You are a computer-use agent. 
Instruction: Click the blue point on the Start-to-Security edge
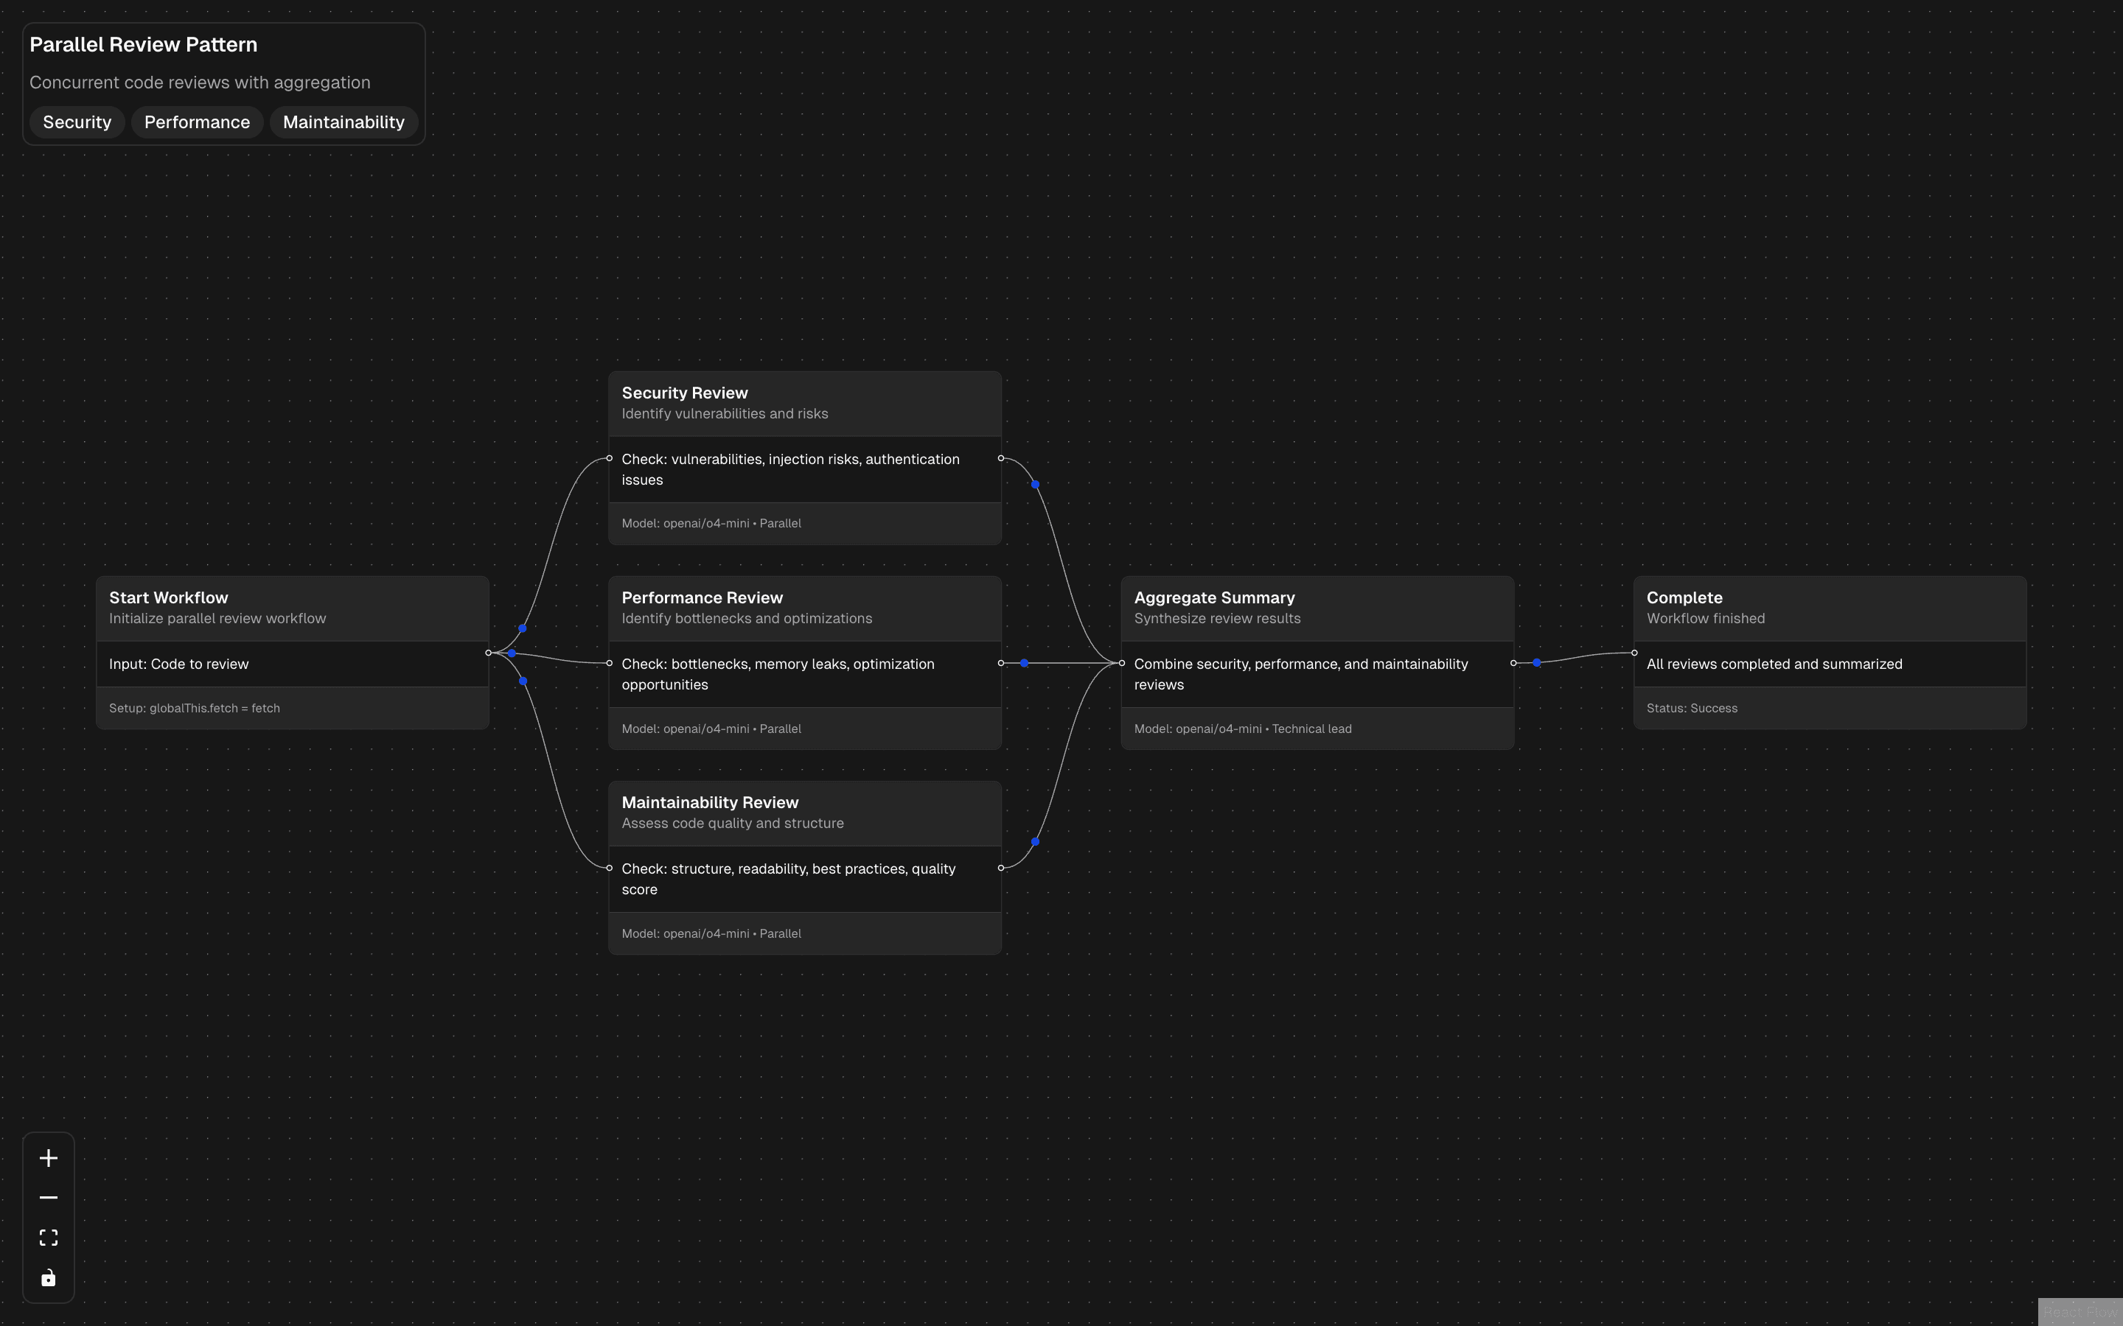(523, 628)
